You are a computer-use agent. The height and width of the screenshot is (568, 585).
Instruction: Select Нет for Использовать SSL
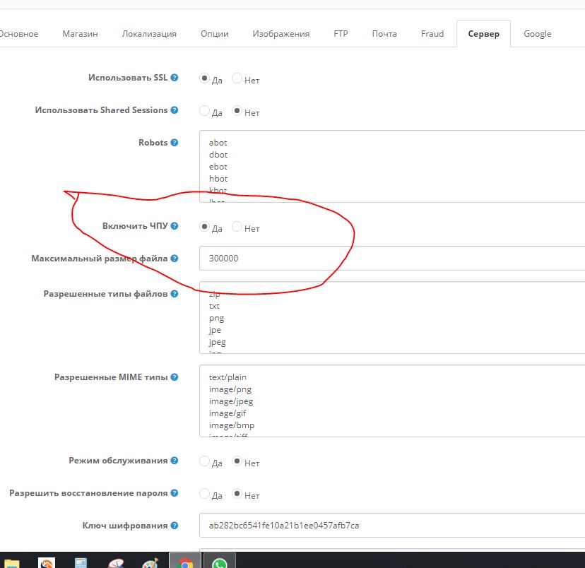tap(237, 78)
